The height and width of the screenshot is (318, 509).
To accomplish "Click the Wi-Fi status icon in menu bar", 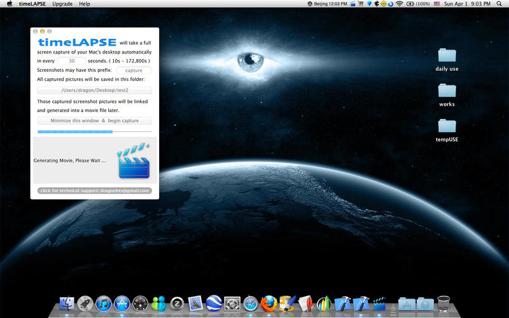I will 400,4.
